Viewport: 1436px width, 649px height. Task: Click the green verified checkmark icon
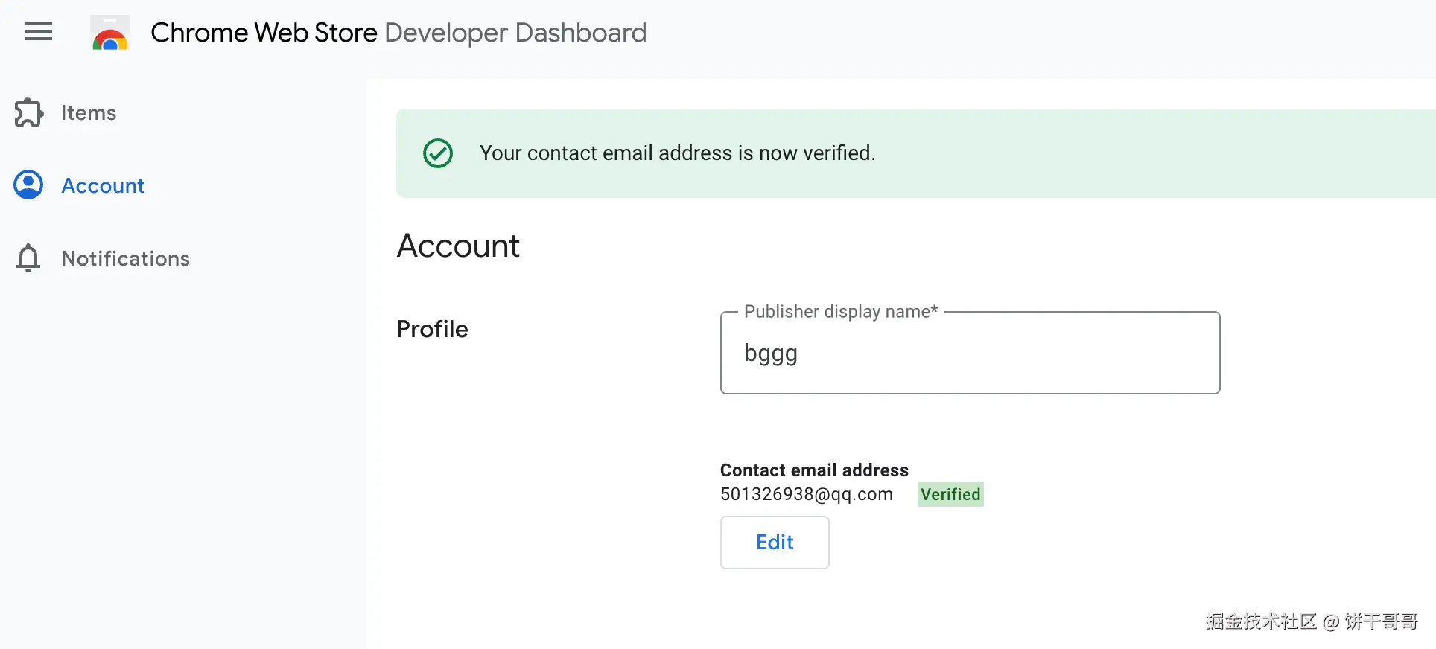click(438, 153)
